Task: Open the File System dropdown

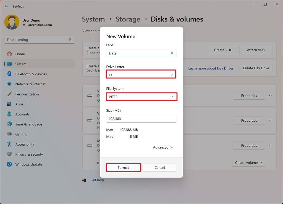Action: pos(141,97)
